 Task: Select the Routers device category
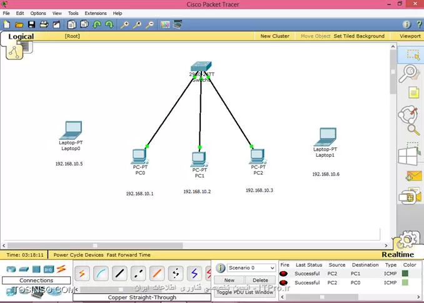(x=11, y=269)
